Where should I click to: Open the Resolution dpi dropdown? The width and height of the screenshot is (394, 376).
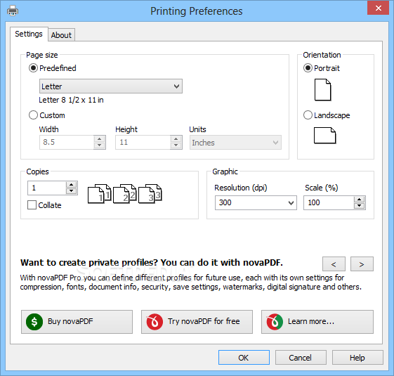click(256, 202)
